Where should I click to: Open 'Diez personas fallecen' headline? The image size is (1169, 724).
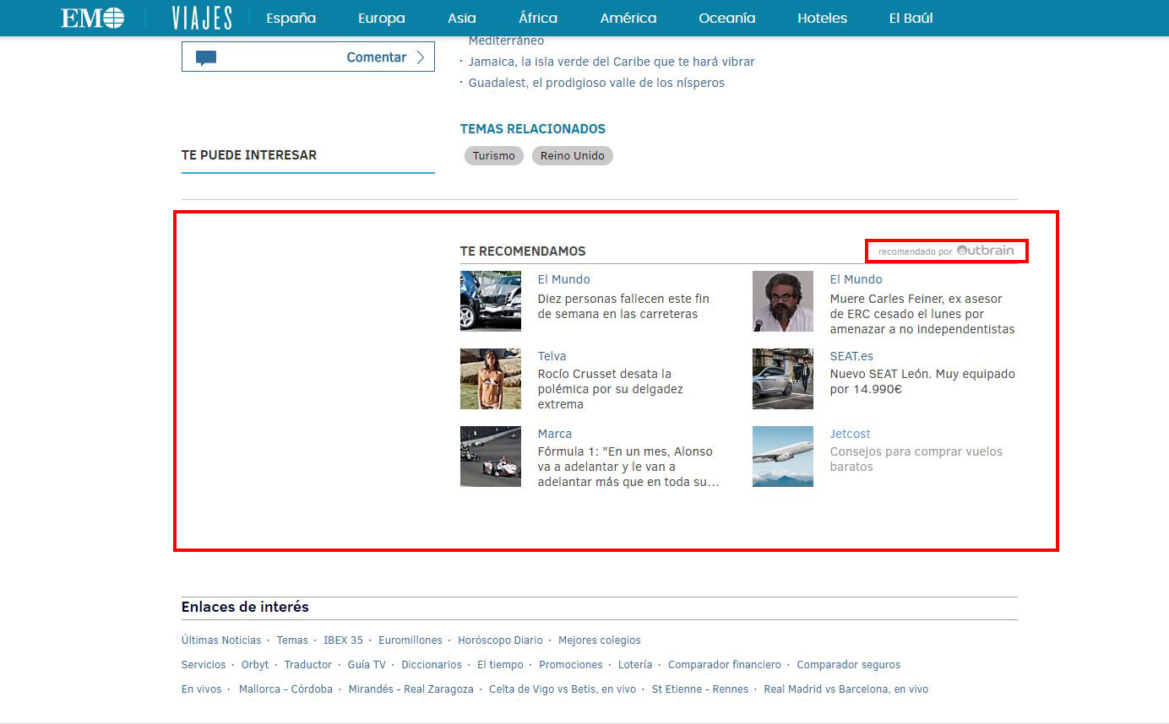623,306
